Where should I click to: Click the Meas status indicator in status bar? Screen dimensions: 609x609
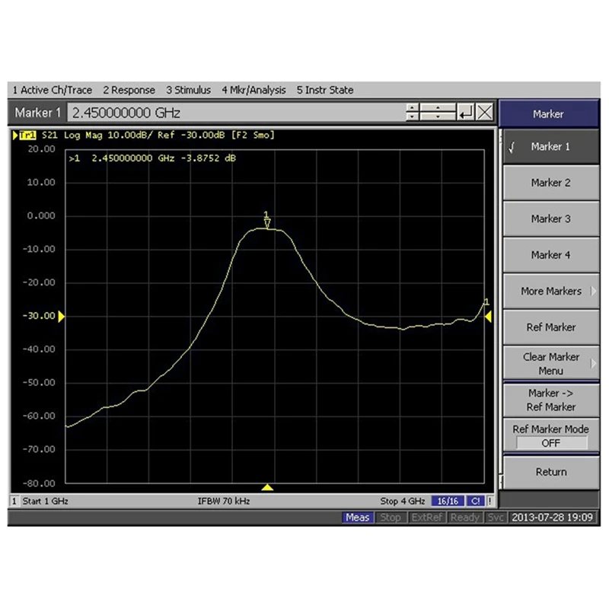(357, 517)
